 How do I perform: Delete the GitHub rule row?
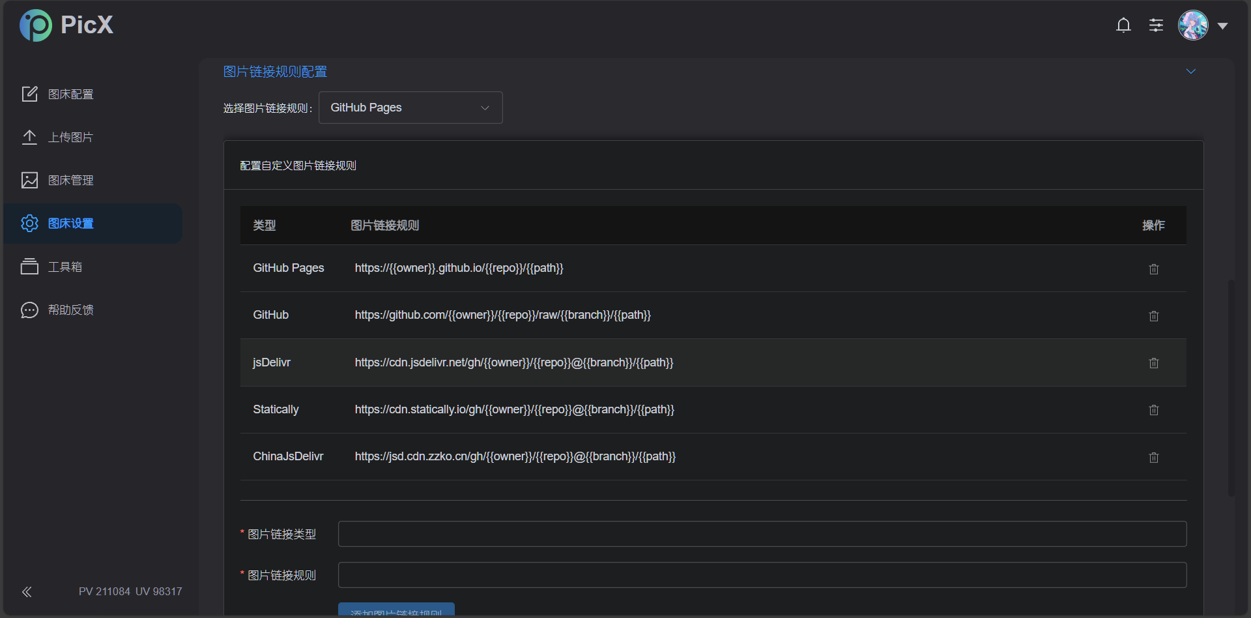1154,316
